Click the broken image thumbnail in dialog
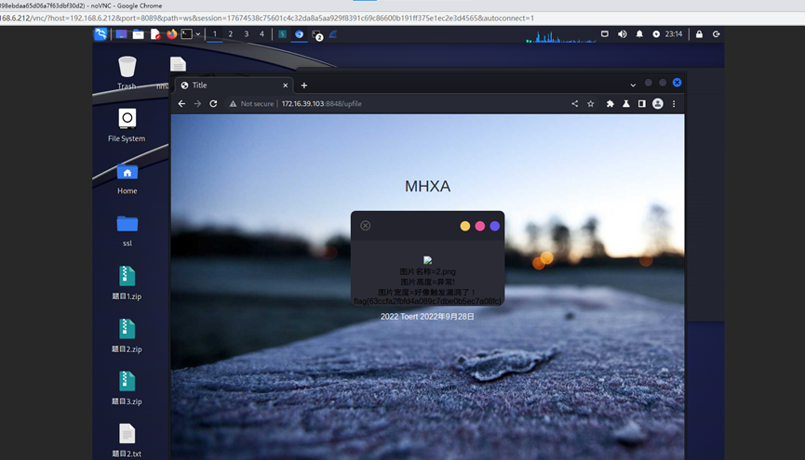The width and height of the screenshot is (805, 460). (428, 260)
